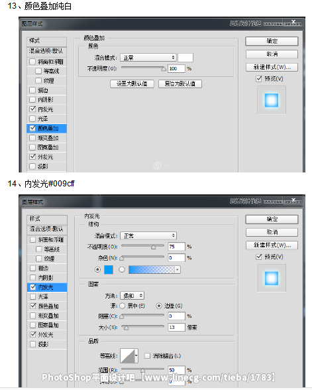
Task: Tick 纹理 checkbox in top dialog style list
Action: [38, 81]
